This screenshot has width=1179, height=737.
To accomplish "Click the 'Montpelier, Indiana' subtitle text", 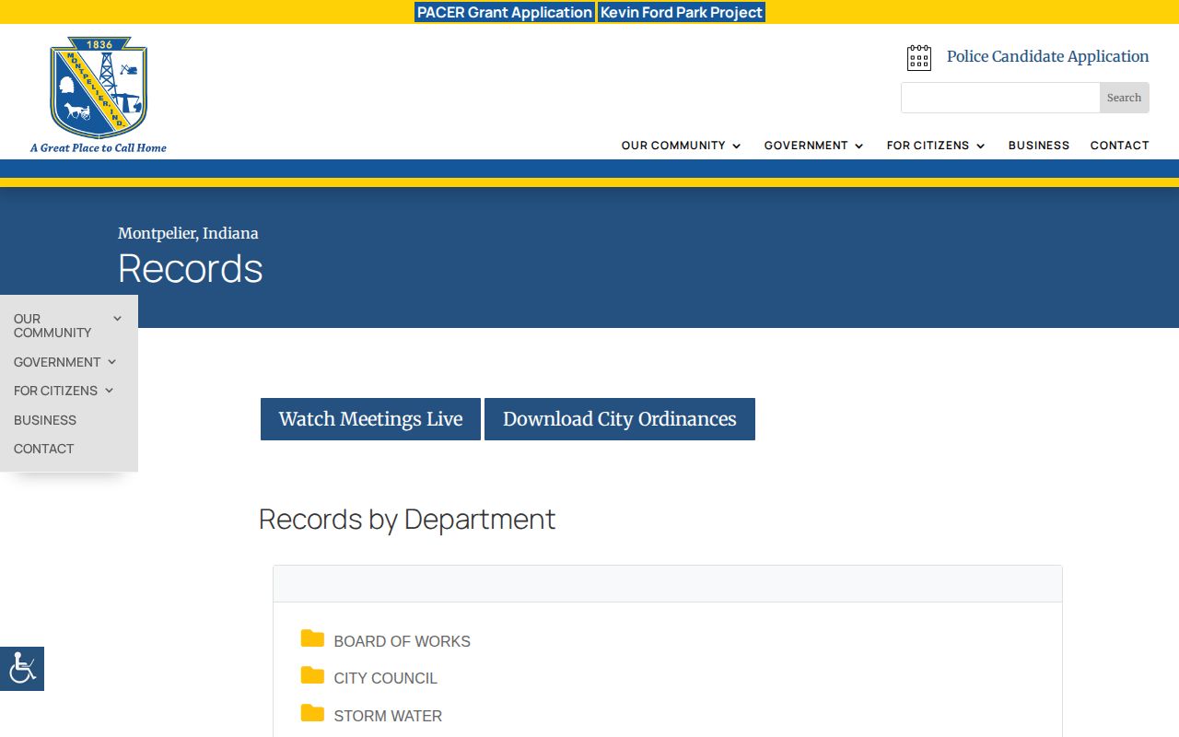I will 188,233.
